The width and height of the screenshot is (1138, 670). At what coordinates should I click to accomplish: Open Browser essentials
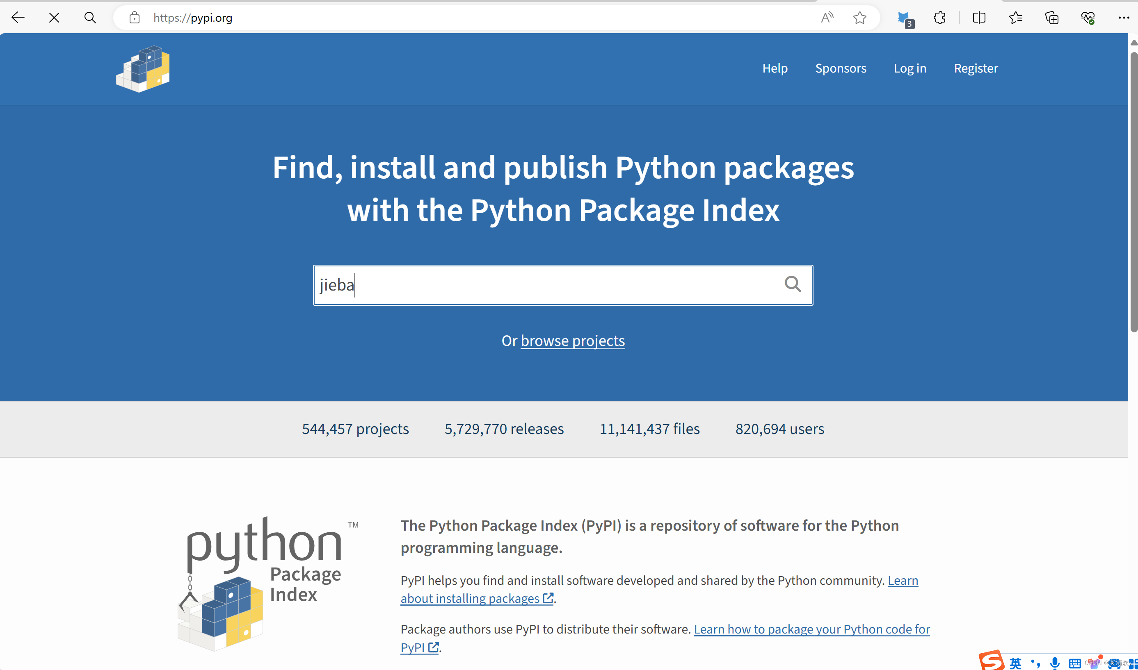tap(1088, 18)
